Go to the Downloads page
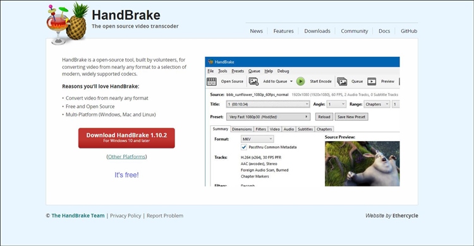The image size is (474, 246). coord(317,31)
